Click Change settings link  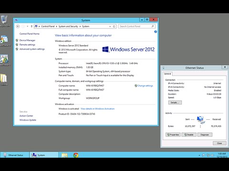[x=145, y=85]
